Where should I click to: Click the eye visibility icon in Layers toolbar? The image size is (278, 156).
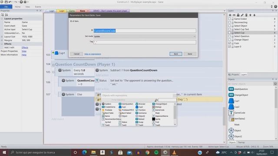click(x=234, y=15)
